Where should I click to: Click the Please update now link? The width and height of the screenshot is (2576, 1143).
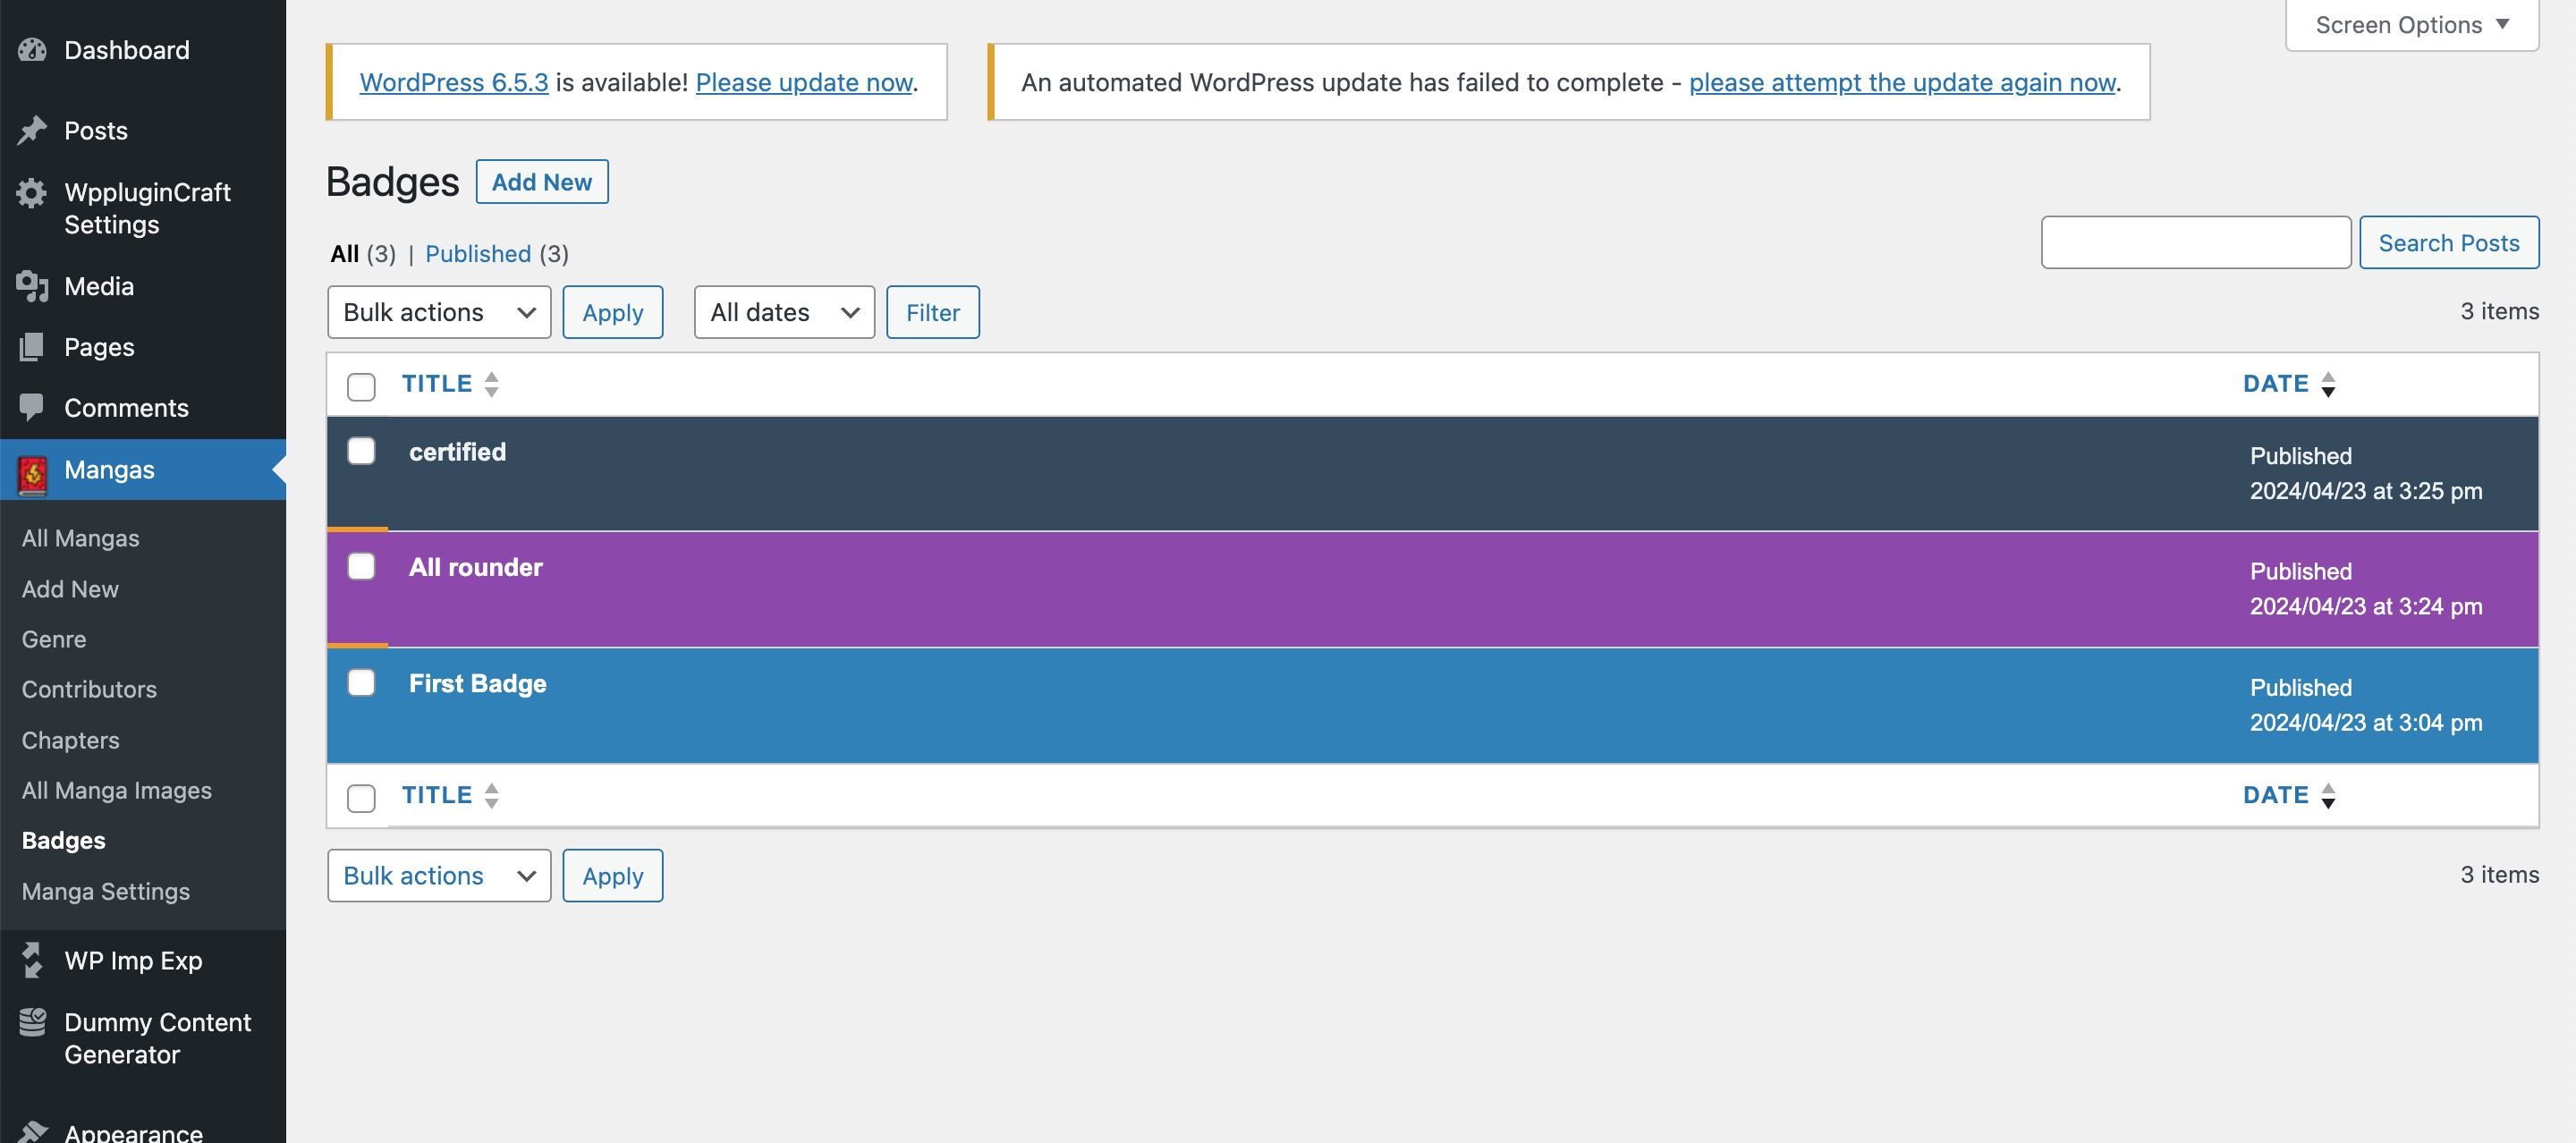click(804, 82)
